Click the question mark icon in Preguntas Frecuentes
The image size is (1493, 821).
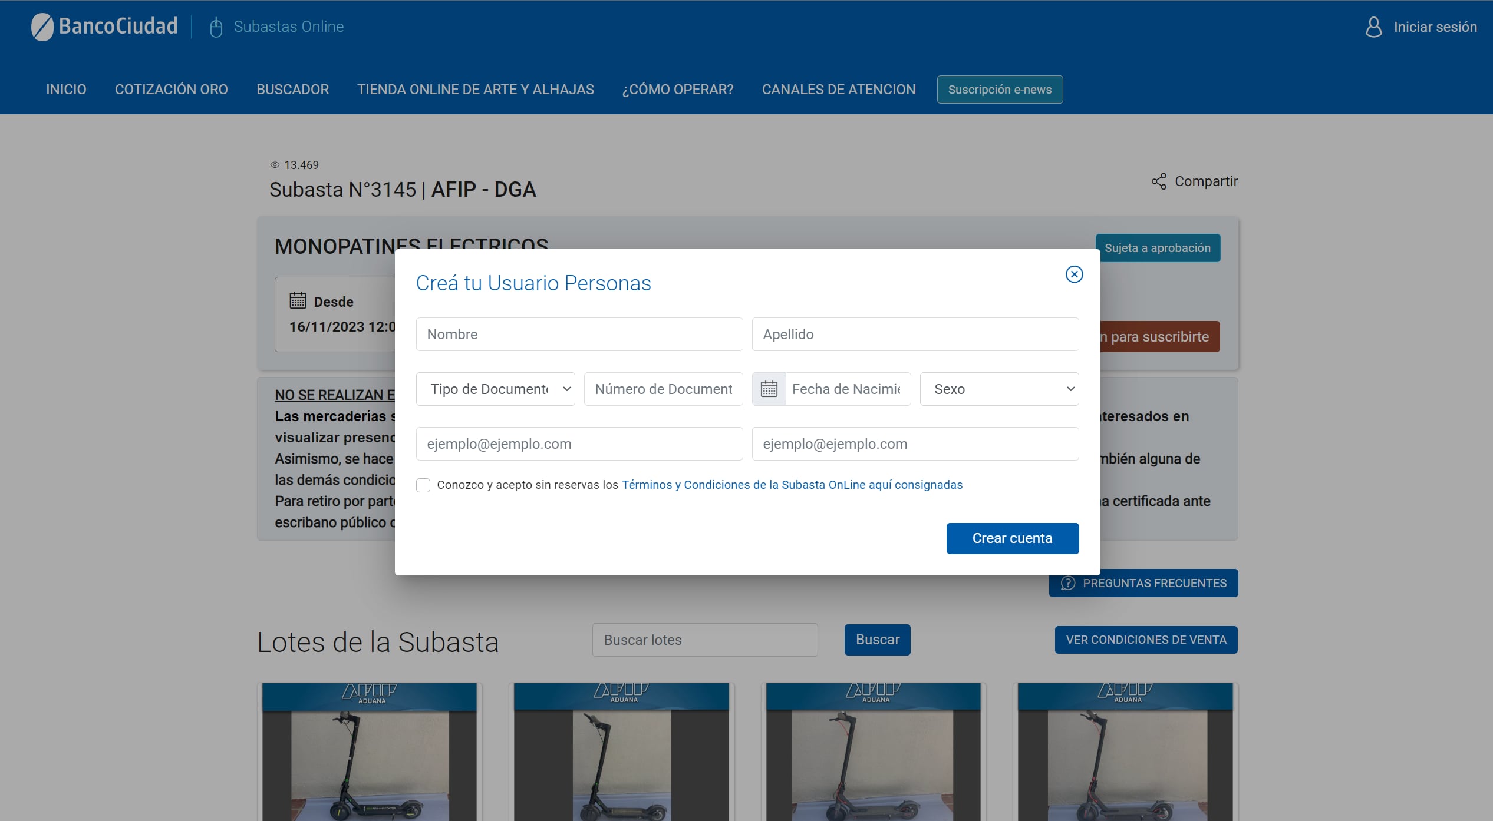[1067, 583]
